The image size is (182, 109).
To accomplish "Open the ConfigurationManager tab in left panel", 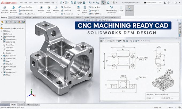I will [x=11, y=22].
